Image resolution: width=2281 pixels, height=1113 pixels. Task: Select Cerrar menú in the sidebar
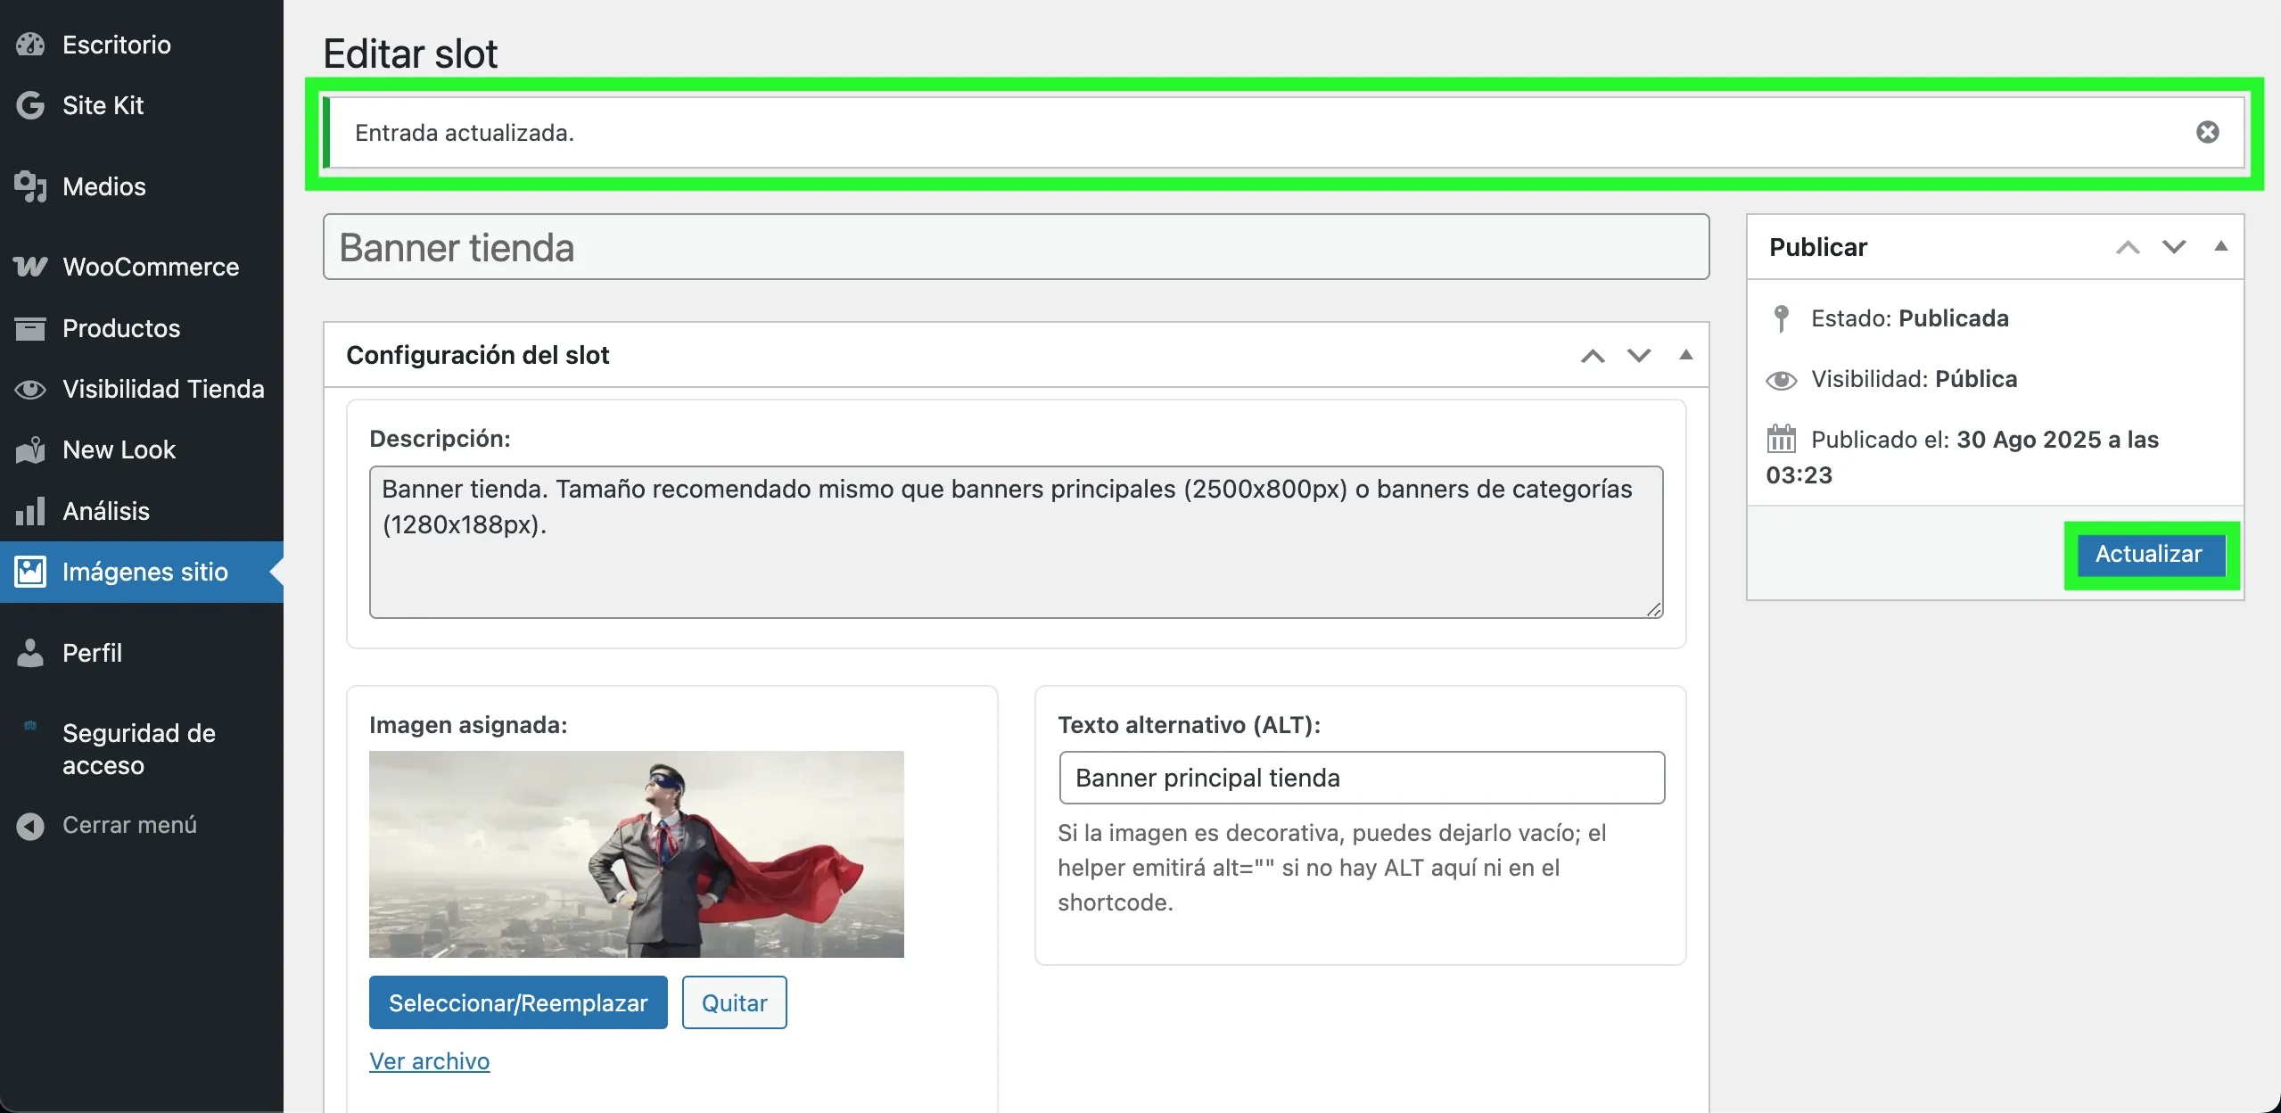pos(128,825)
